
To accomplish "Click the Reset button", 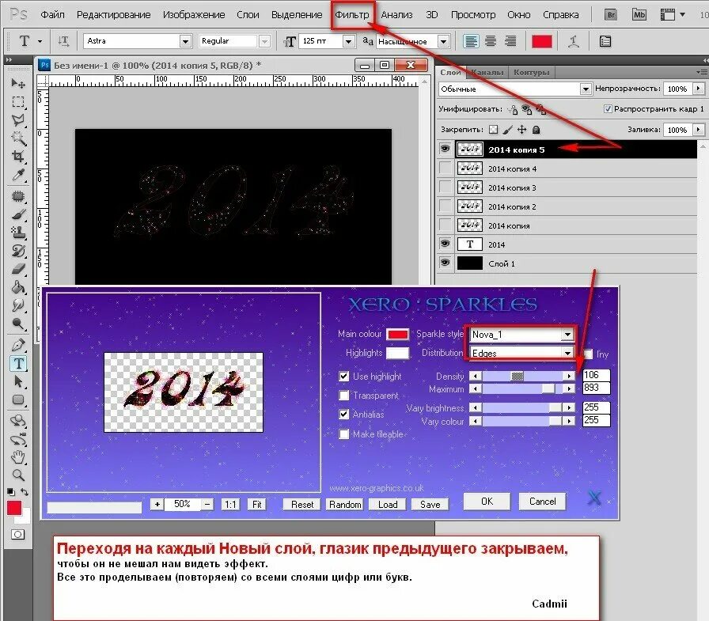I will 302,505.
